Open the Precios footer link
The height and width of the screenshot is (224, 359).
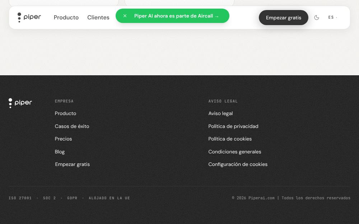coord(64,139)
